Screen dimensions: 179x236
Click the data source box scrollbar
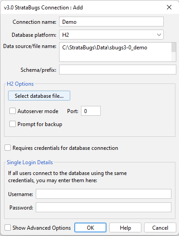tap(174, 52)
